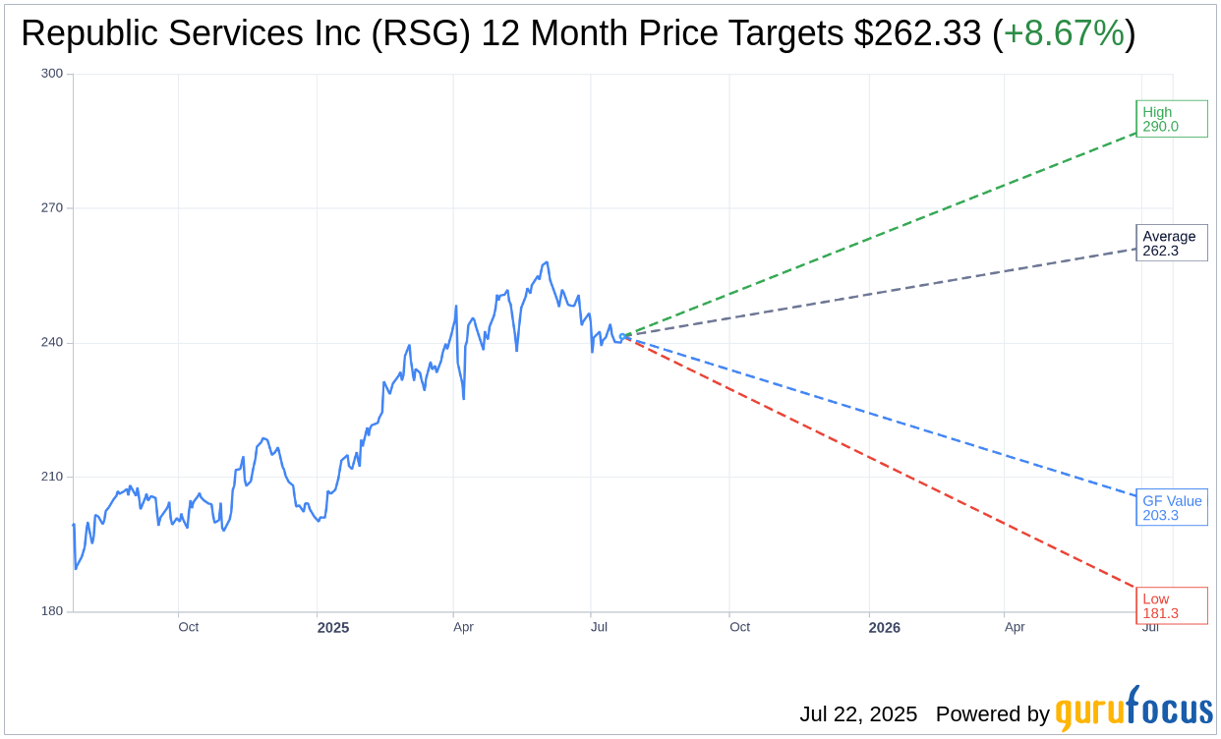Click the High 290.0 price target label
The image size is (1221, 739).
1172,119
